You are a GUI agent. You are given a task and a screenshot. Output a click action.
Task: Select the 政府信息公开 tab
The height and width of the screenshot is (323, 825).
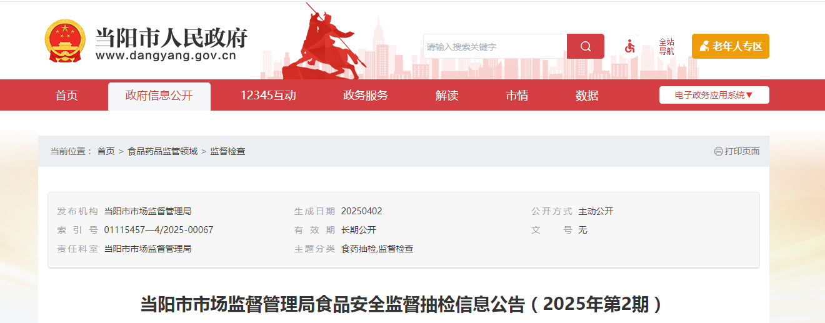[x=159, y=96]
